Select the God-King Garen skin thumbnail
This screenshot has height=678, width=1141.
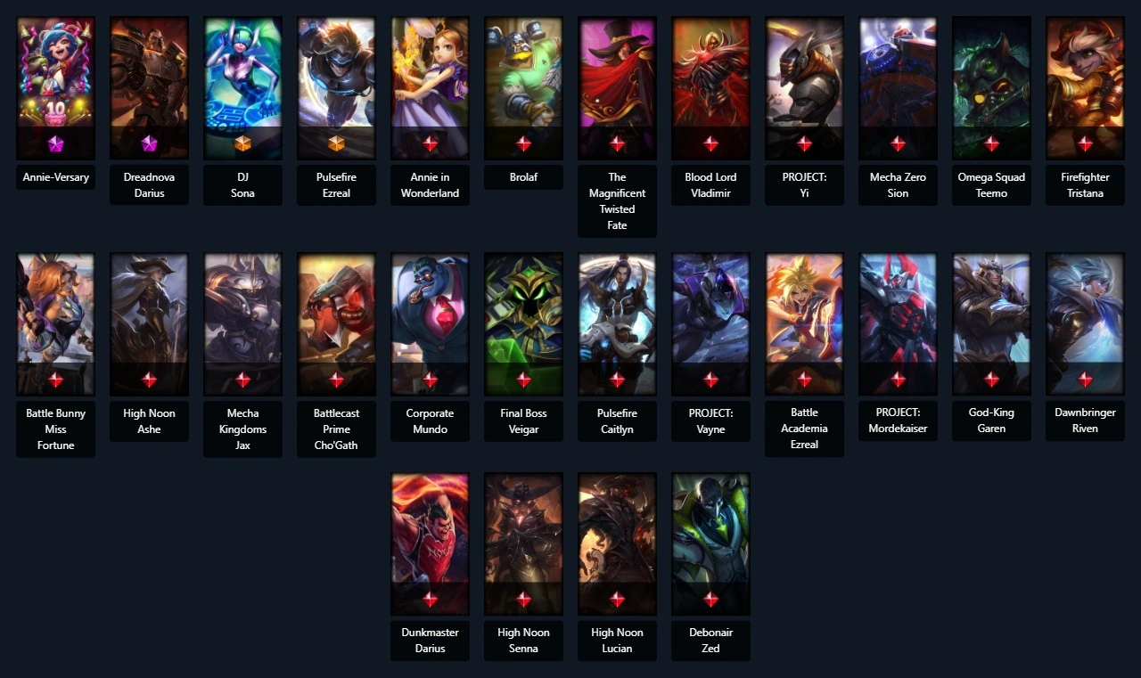point(991,324)
